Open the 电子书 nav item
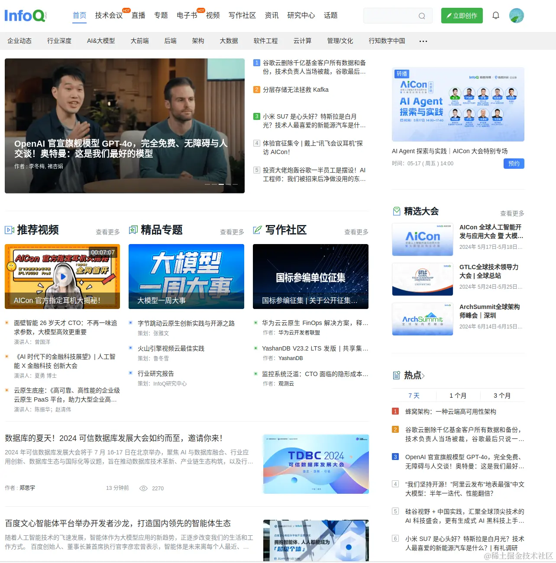 click(x=187, y=16)
